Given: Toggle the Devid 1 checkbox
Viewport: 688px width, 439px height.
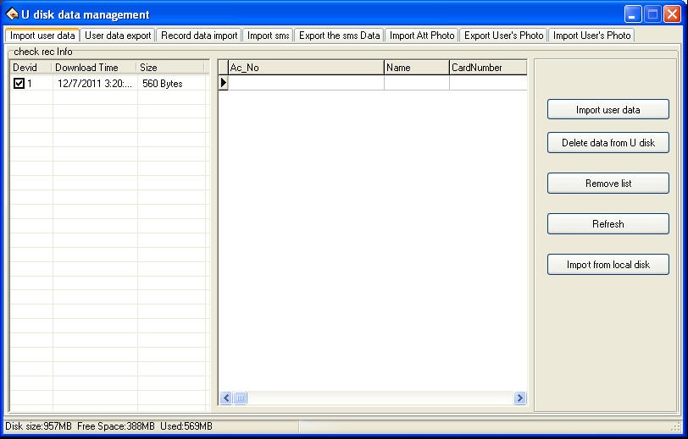Looking at the screenshot, I should click(19, 84).
